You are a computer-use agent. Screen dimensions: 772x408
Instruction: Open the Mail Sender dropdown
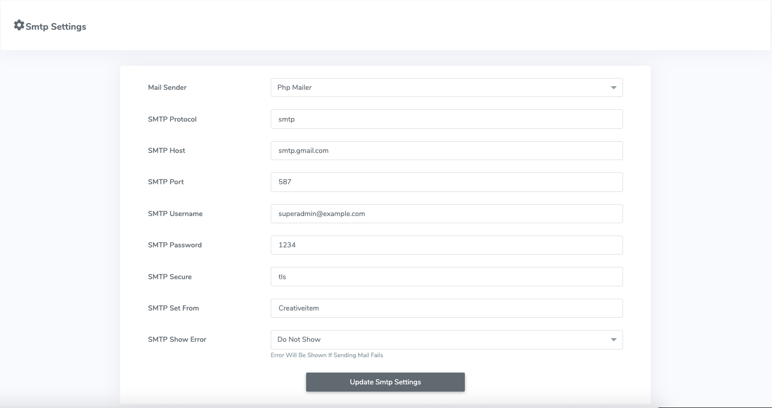(x=446, y=88)
